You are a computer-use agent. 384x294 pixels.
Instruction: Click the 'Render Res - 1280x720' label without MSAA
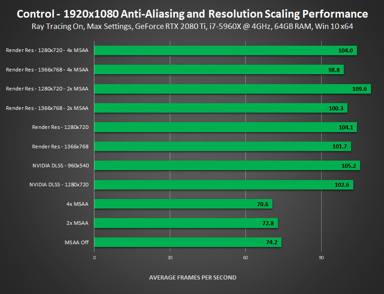pos(60,127)
